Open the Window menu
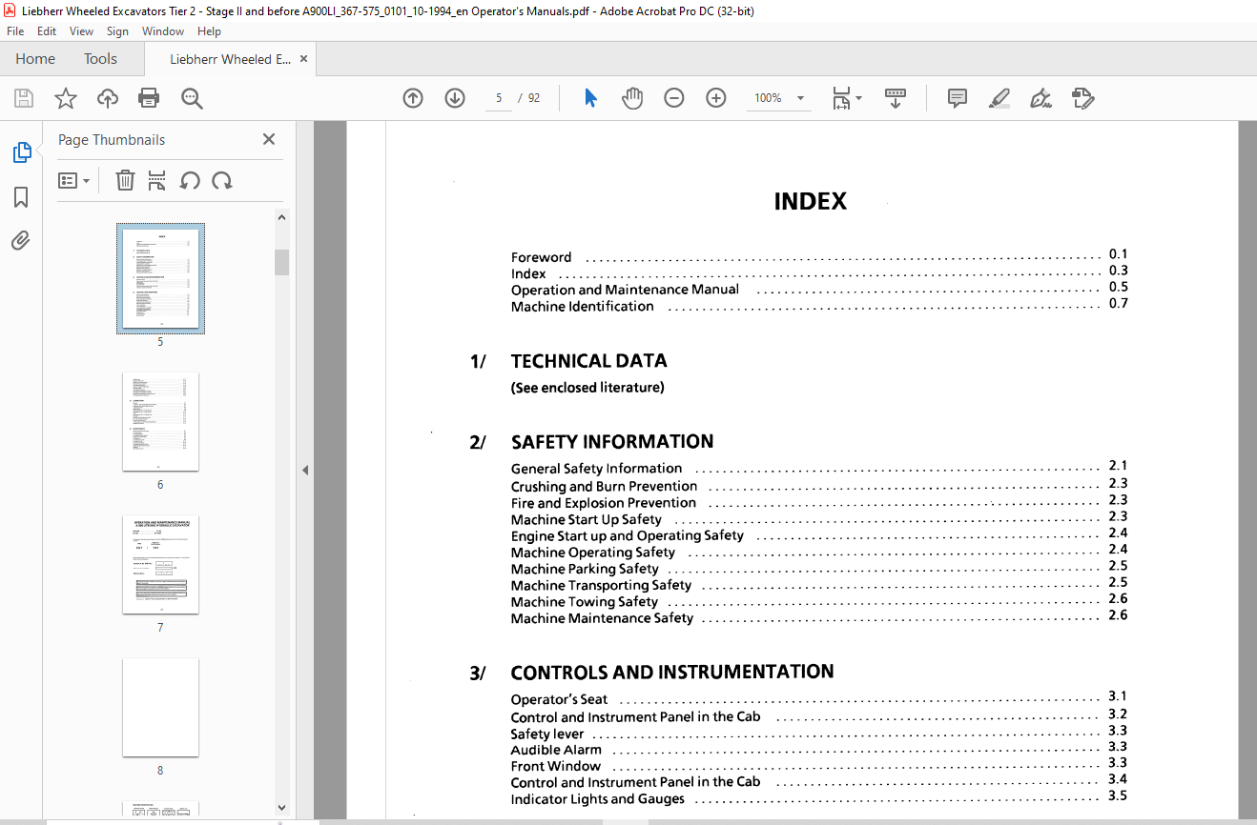This screenshot has width=1257, height=825. tap(163, 31)
